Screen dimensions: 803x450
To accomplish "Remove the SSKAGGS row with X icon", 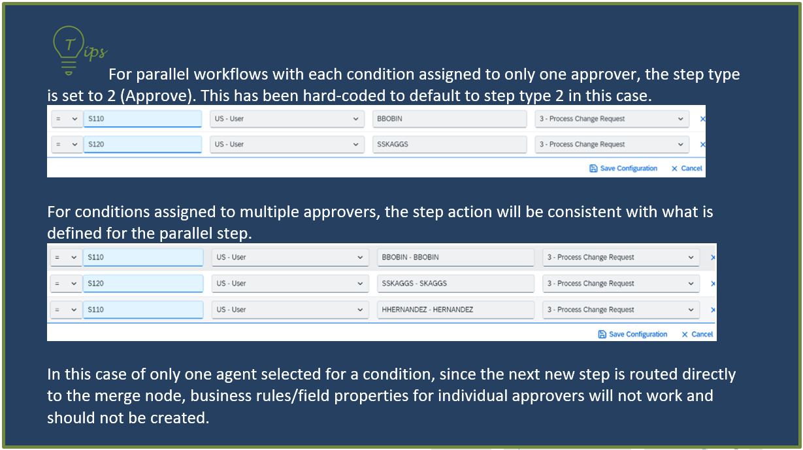I will (703, 145).
